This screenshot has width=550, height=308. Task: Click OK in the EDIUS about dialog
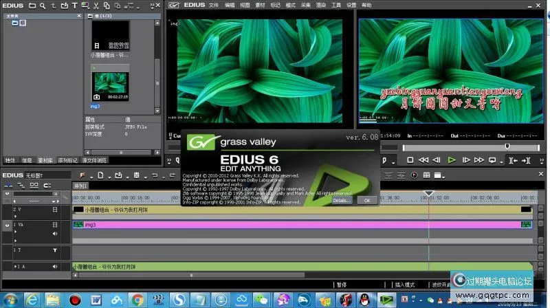pos(367,200)
